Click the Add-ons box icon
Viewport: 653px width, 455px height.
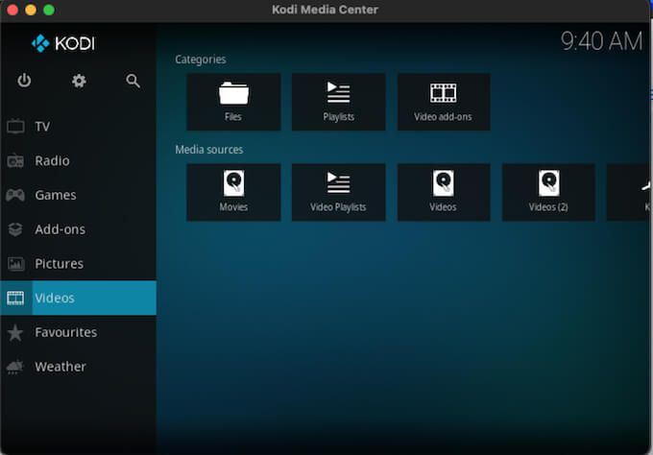15,229
